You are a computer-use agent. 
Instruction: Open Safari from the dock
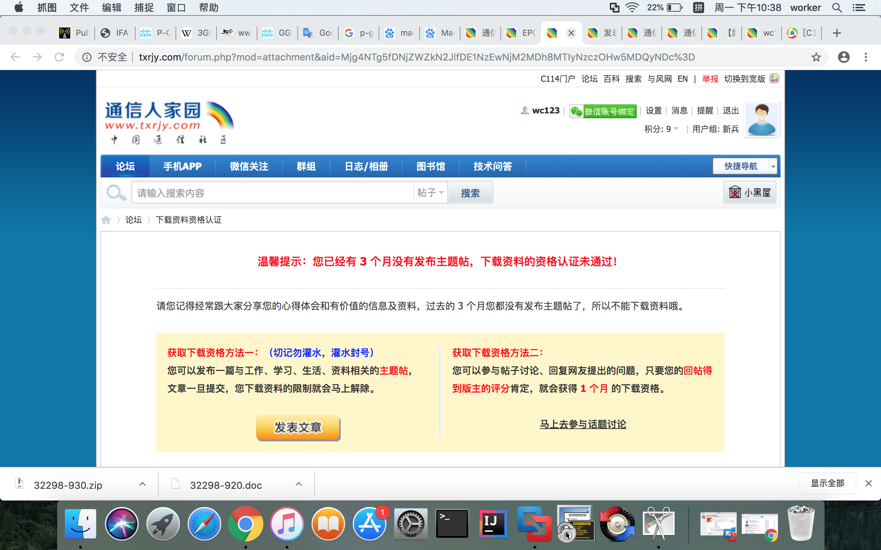[x=204, y=524]
